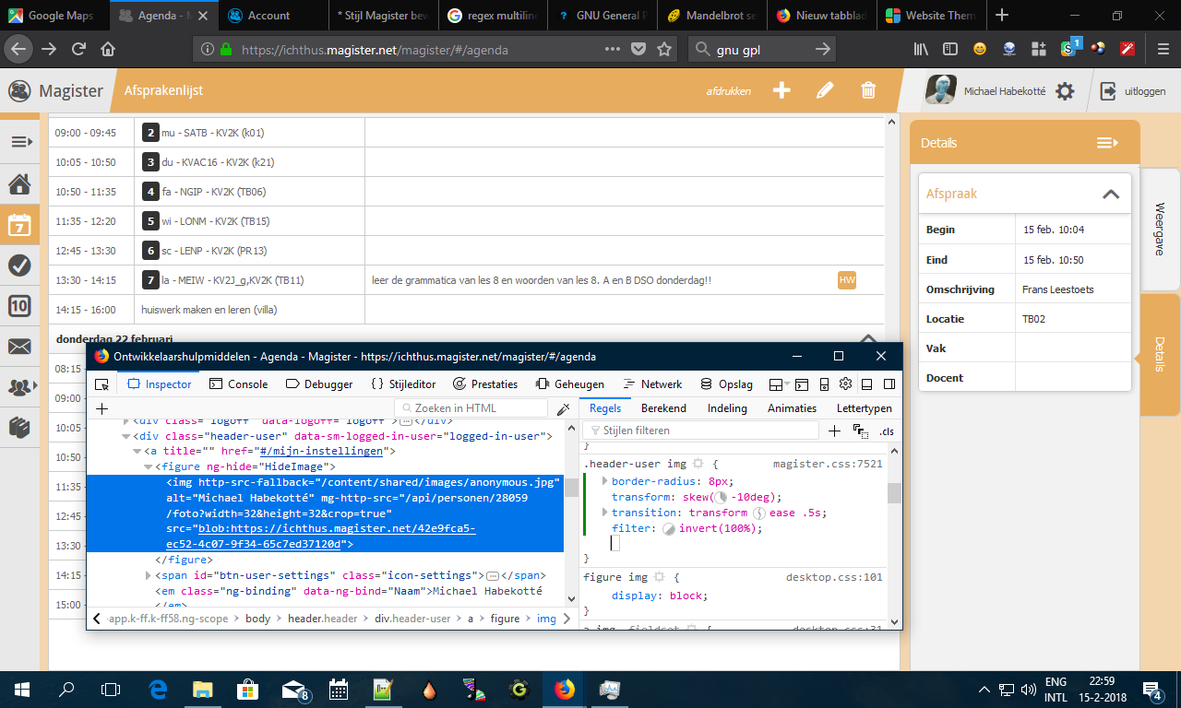1181x708 pixels.
Task: Click the trash delete icon in header
Action: 868,90
